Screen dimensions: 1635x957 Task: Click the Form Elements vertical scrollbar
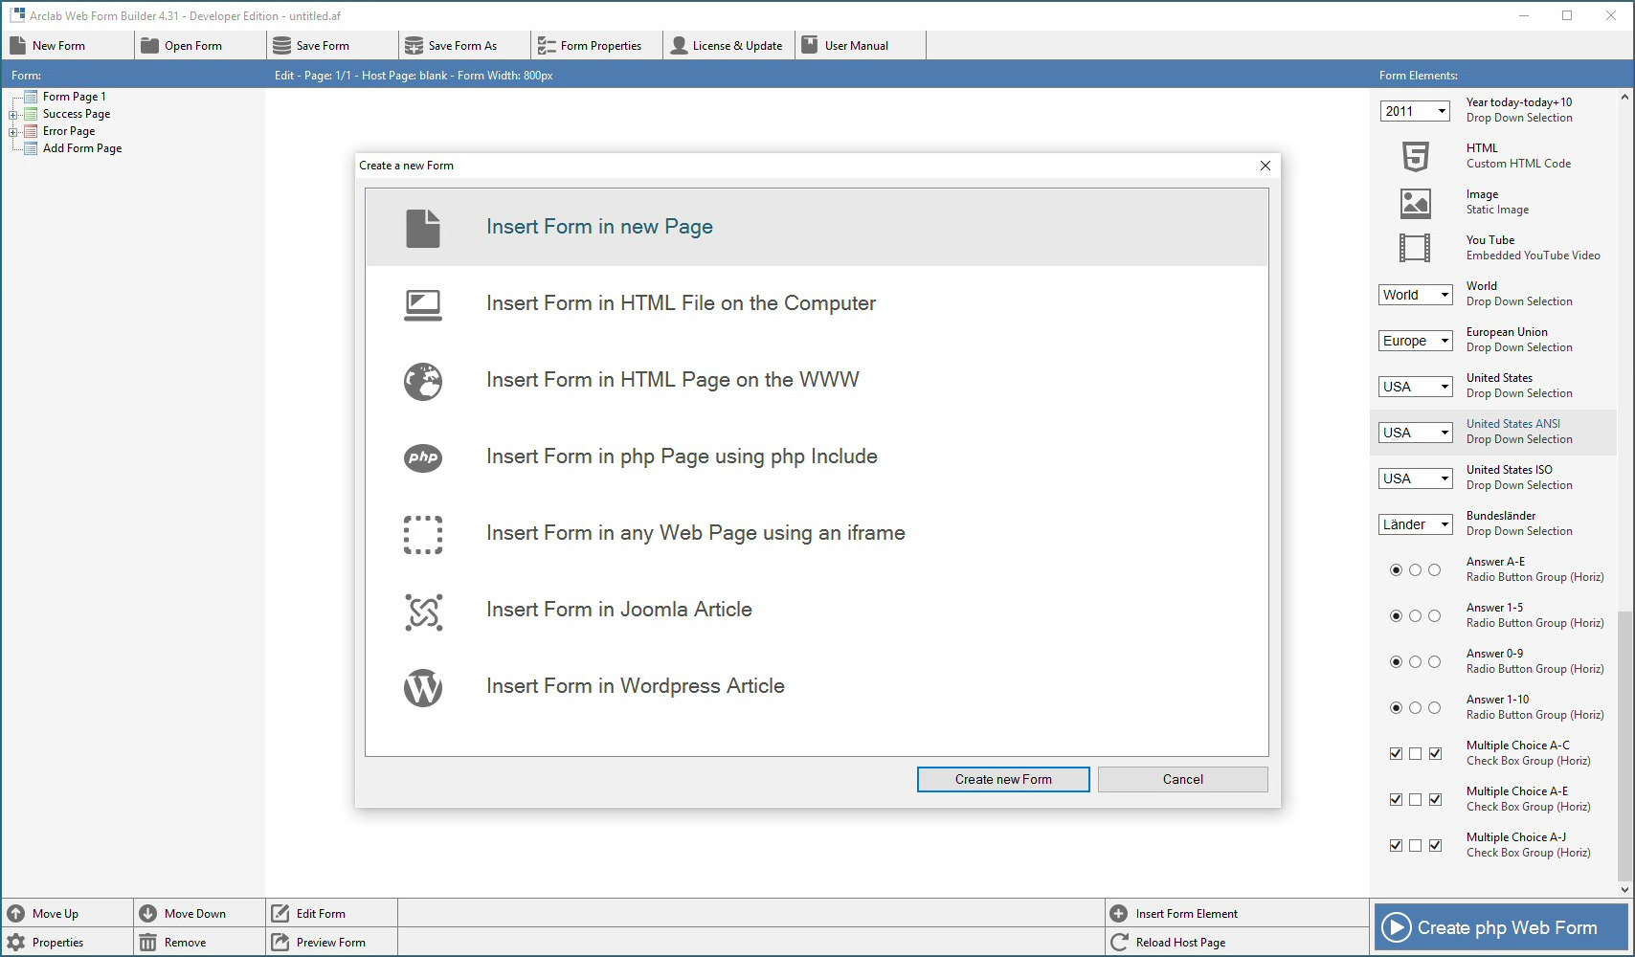coord(1624,745)
